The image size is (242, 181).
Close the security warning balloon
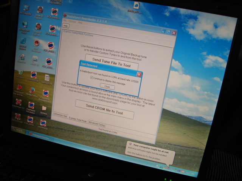[x=173, y=153]
